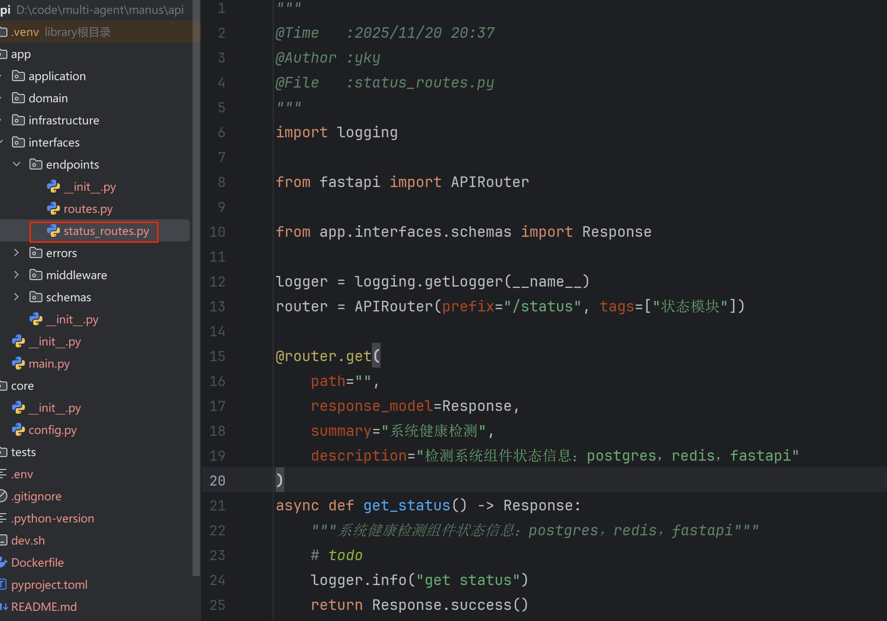
Task: Click line number 20 in the gutter
Action: tap(217, 480)
